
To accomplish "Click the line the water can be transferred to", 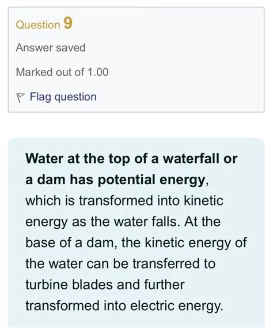I will click(120, 264).
